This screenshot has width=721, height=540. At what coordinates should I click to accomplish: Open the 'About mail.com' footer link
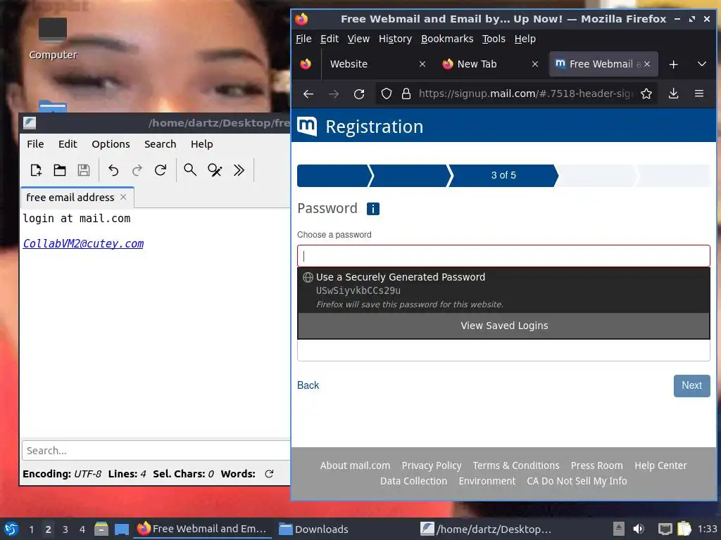tap(355, 465)
